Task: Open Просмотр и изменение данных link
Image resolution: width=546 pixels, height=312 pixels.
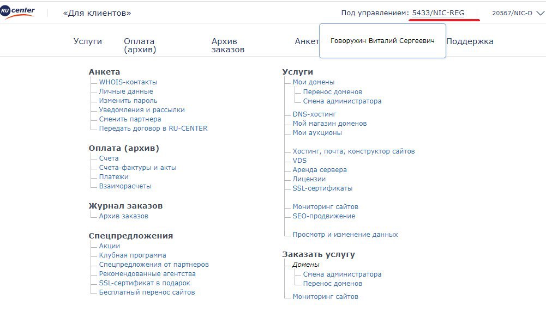Action: [x=345, y=235]
